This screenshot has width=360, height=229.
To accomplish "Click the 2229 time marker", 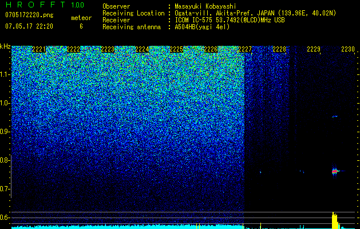I will click(x=314, y=49).
